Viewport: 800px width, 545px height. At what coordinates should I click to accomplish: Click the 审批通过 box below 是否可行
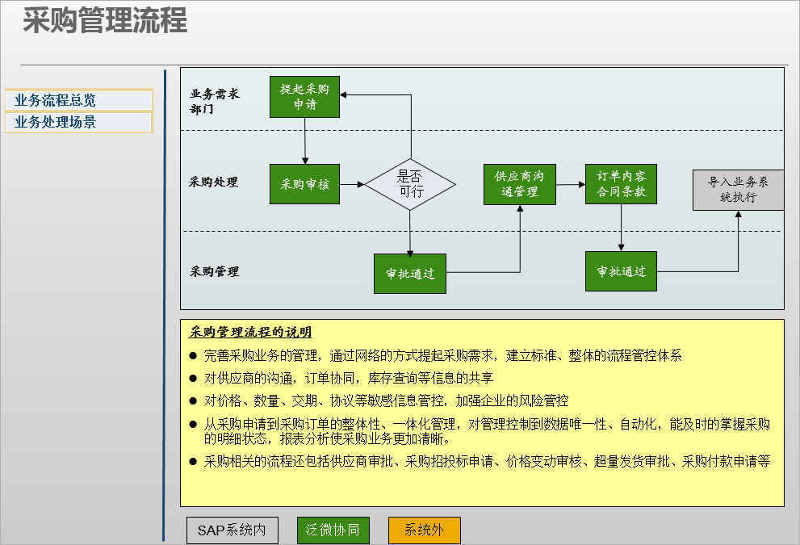(410, 274)
